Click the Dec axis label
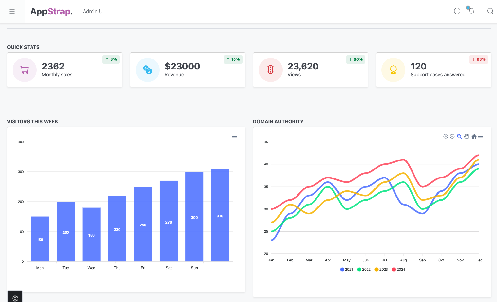The width and height of the screenshot is (497, 302). pyautogui.click(x=479, y=260)
